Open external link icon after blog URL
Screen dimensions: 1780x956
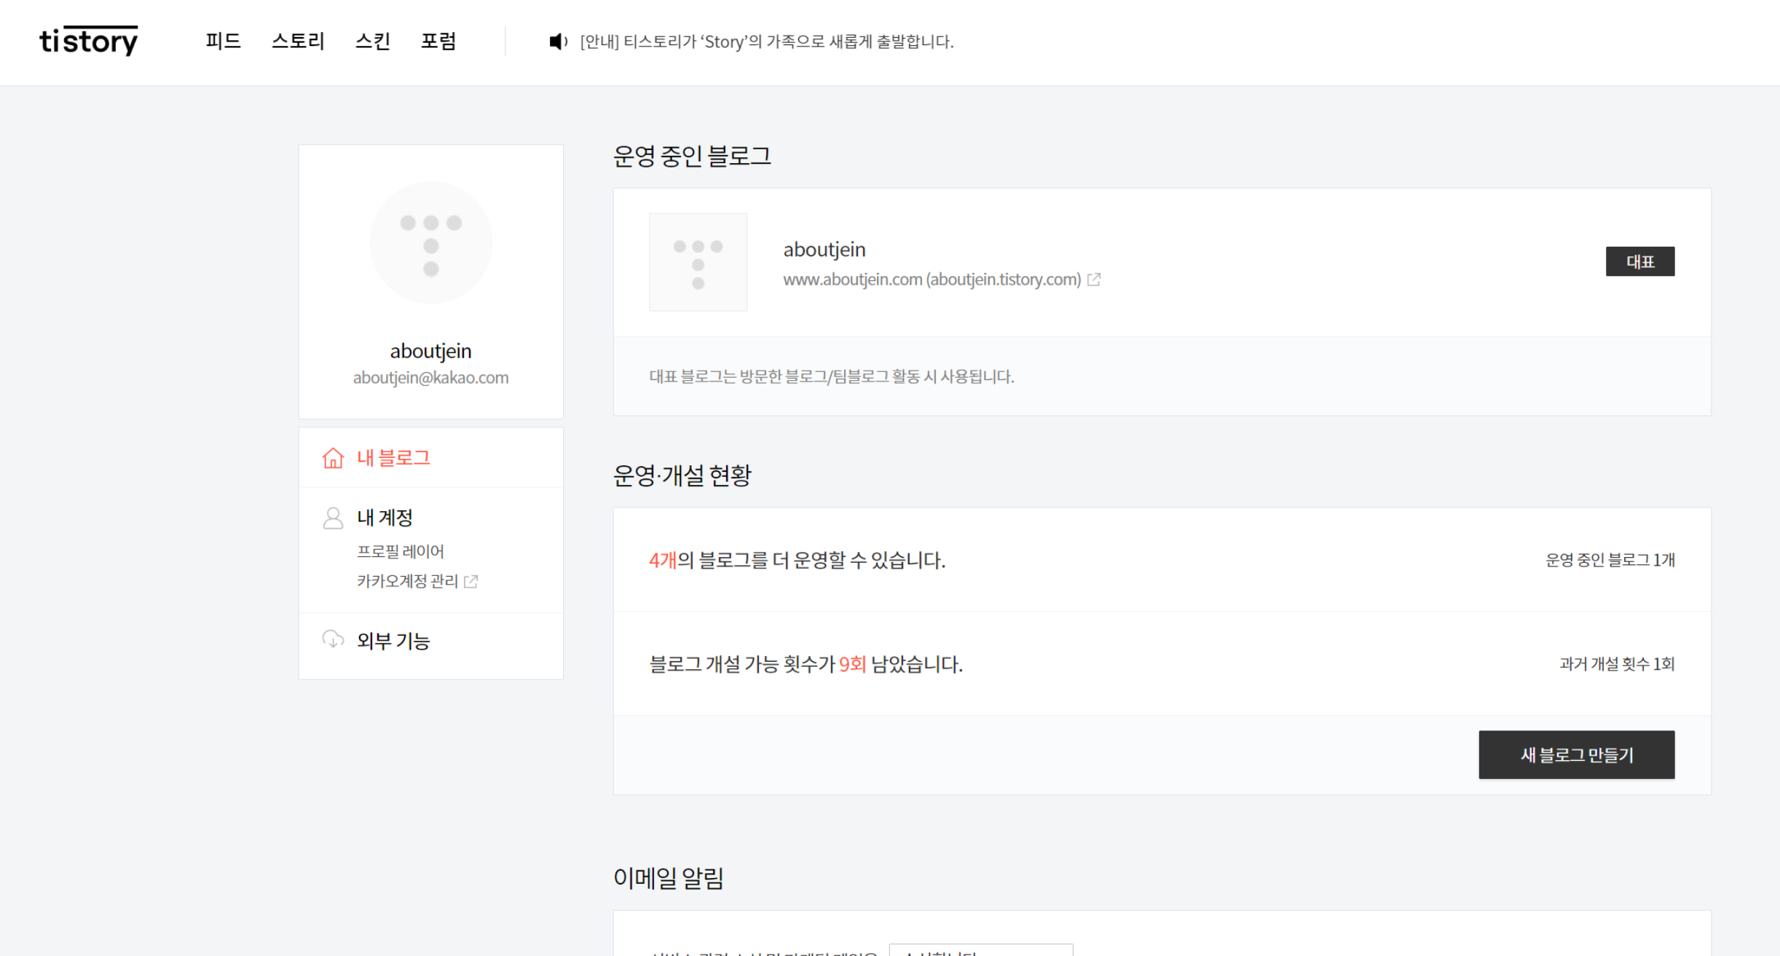[x=1094, y=280]
